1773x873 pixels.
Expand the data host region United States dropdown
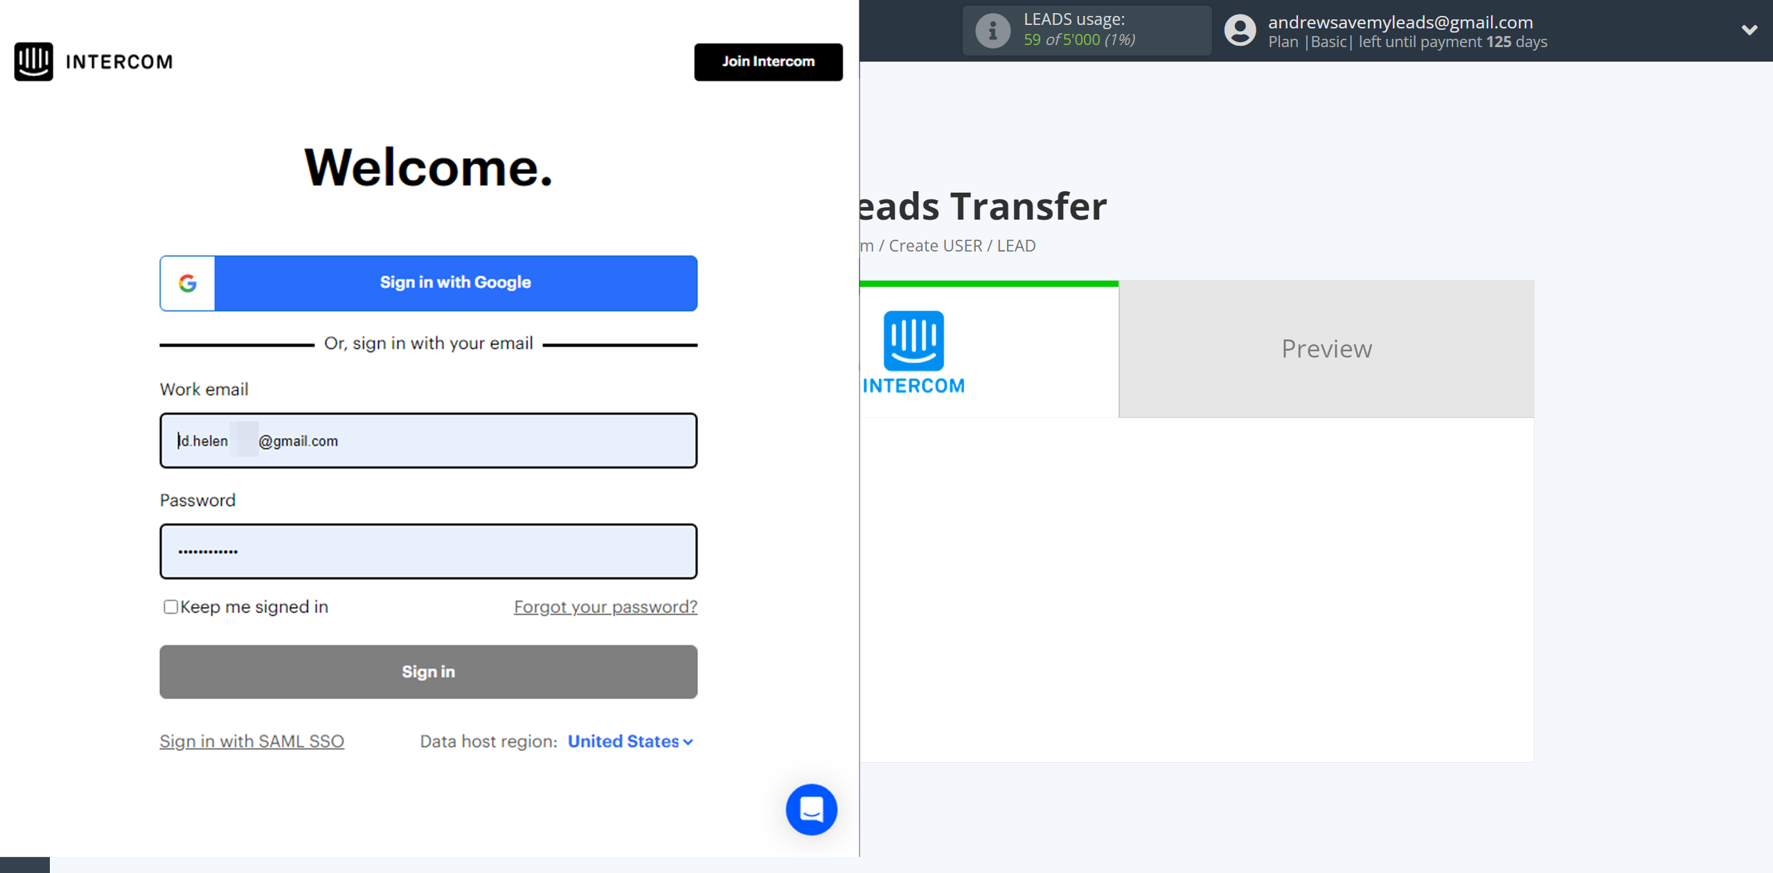pos(632,741)
